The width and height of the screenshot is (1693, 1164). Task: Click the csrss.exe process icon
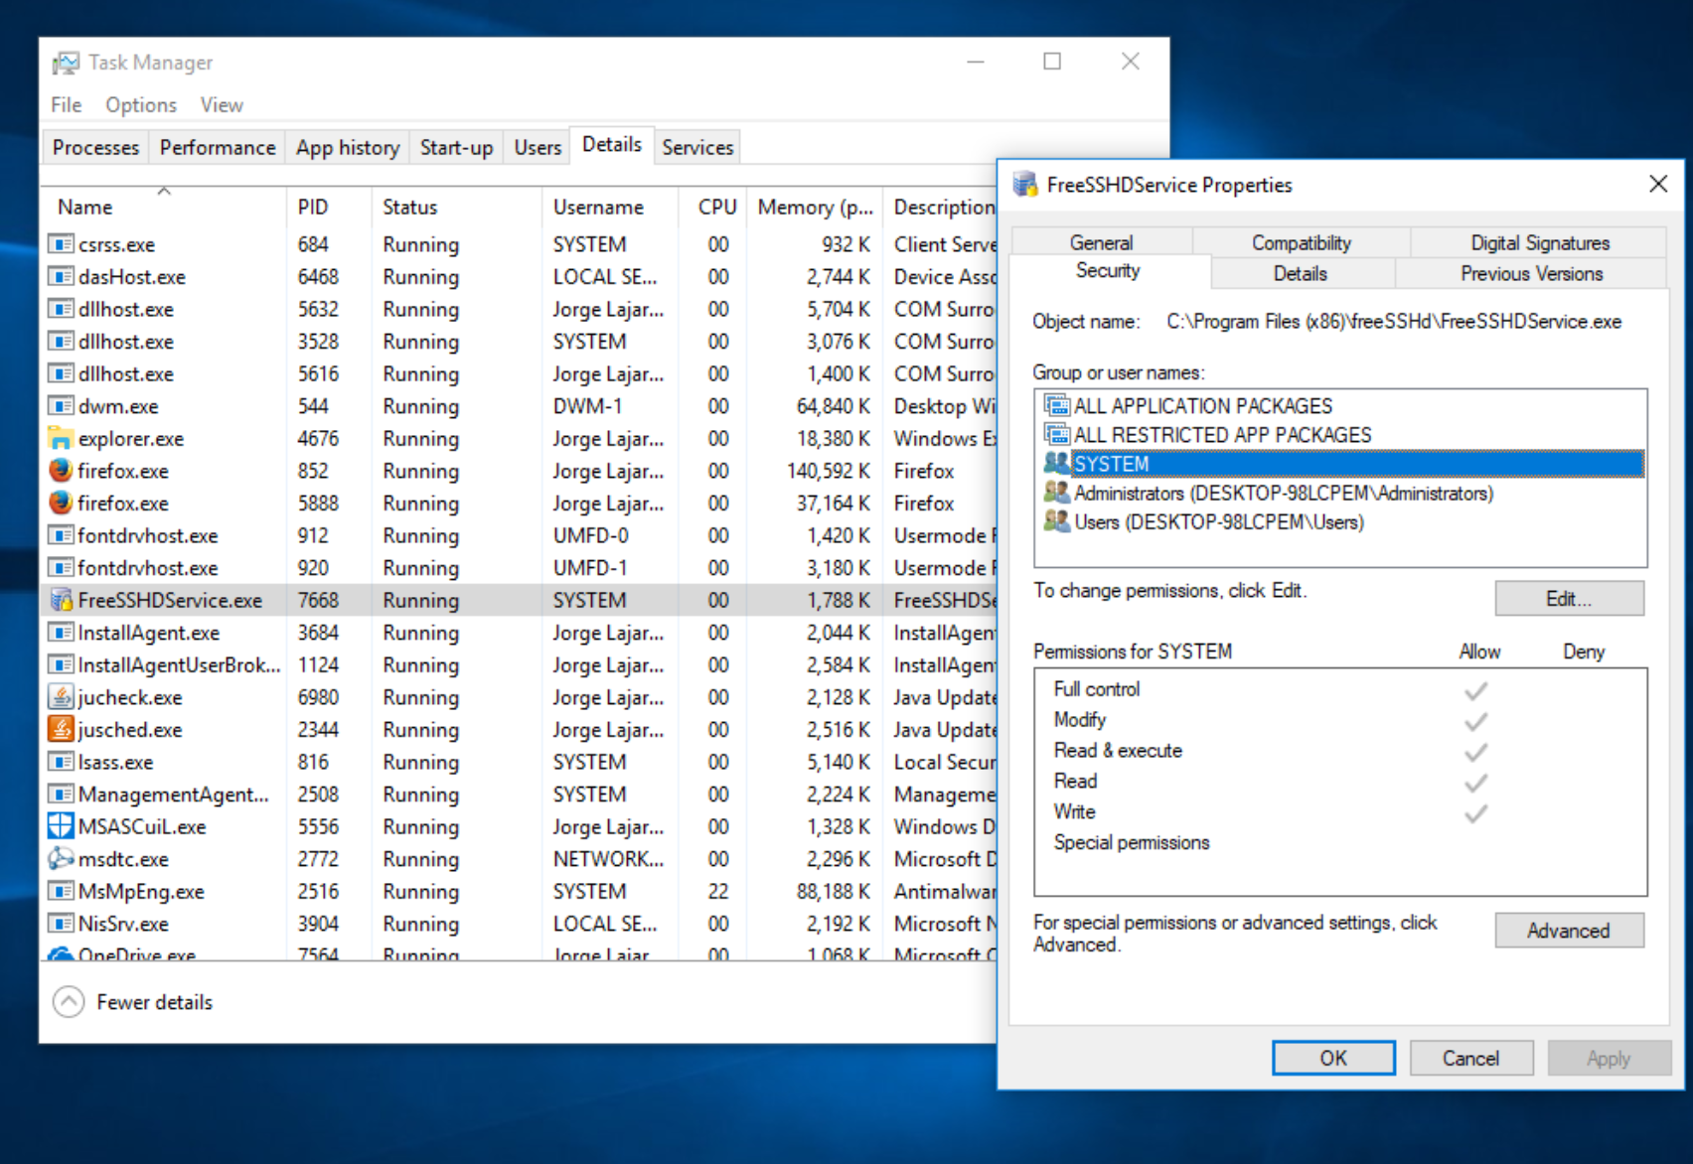tap(61, 244)
